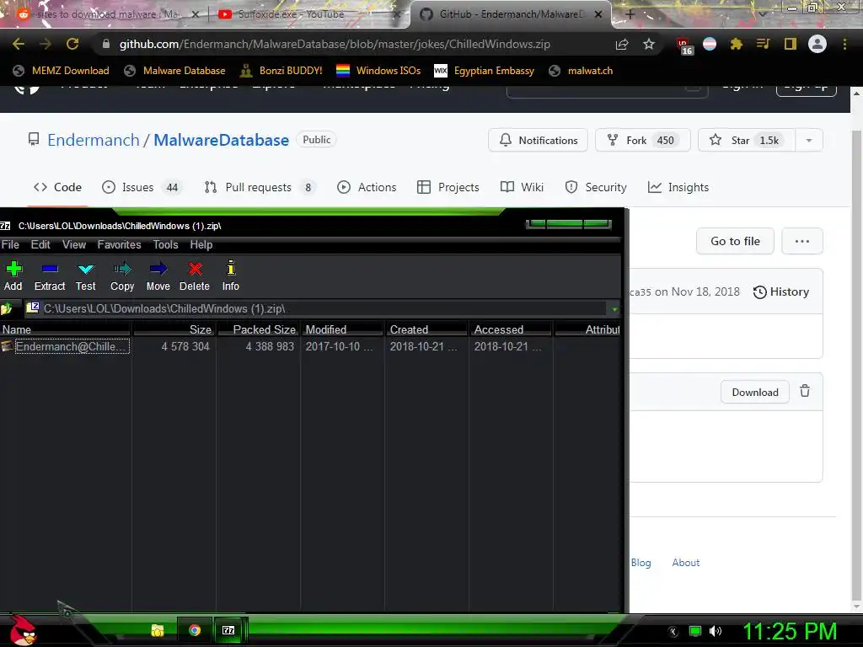Open the file explorer from the taskbar
This screenshot has height=647, width=863.
pos(158,630)
